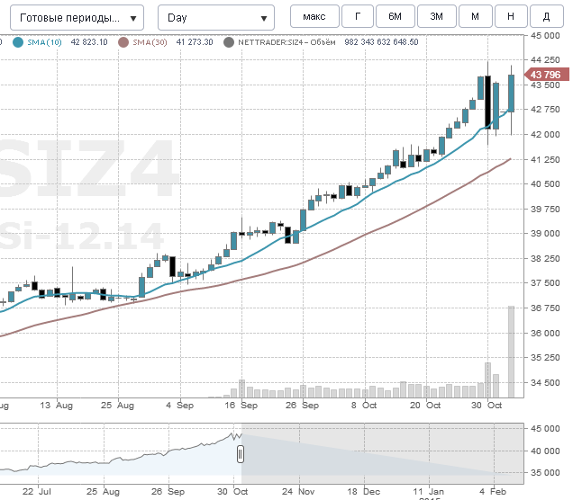Click the макс period button
The height and width of the screenshot is (500, 573).
(x=314, y=17)
